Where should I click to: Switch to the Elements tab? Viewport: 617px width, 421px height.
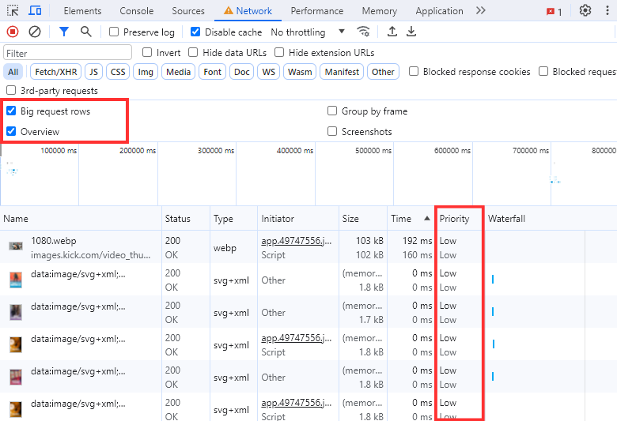point(82,11)
